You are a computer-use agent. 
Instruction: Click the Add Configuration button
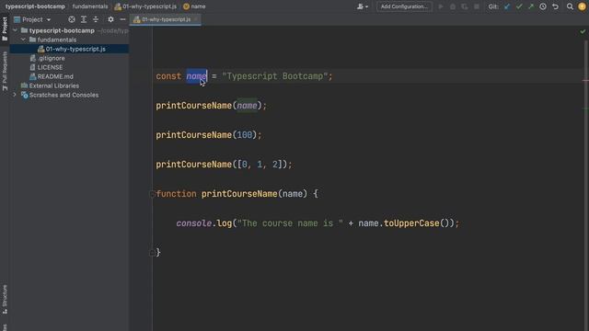point(404,6)
